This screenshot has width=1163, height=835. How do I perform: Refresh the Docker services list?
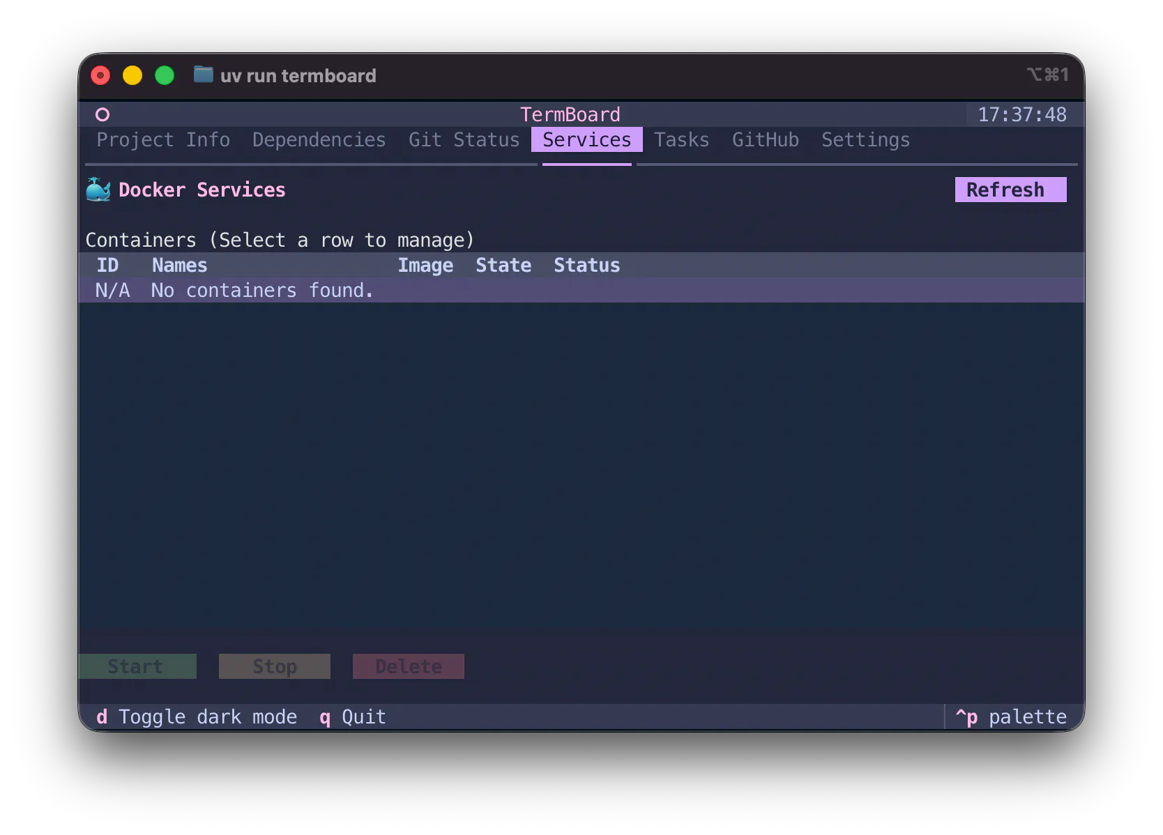click(1010, 190)
